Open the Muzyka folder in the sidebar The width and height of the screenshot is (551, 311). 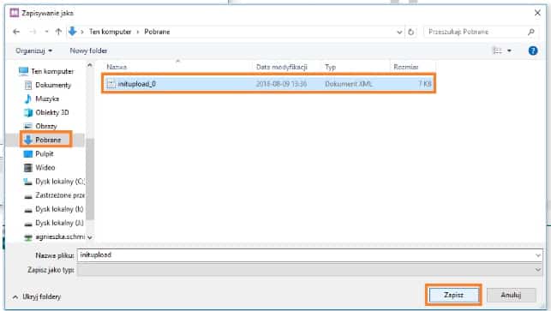47,99
